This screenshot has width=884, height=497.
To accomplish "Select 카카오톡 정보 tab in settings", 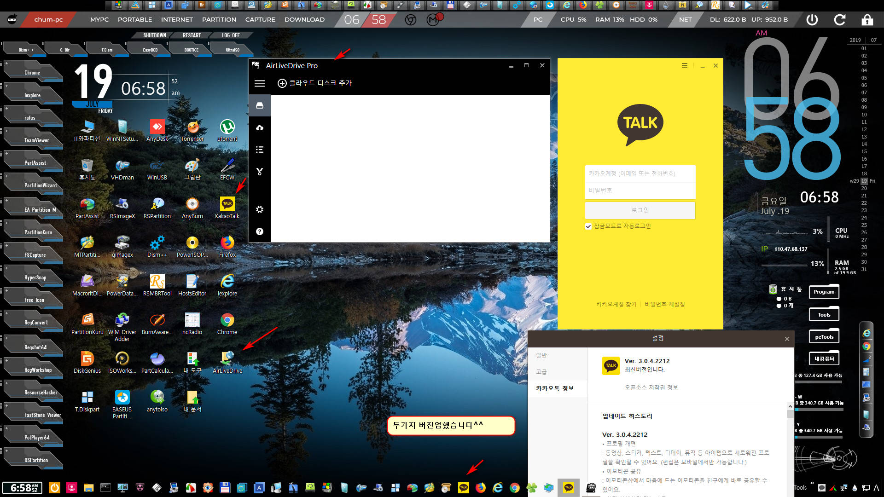I will tap(555, 388).
